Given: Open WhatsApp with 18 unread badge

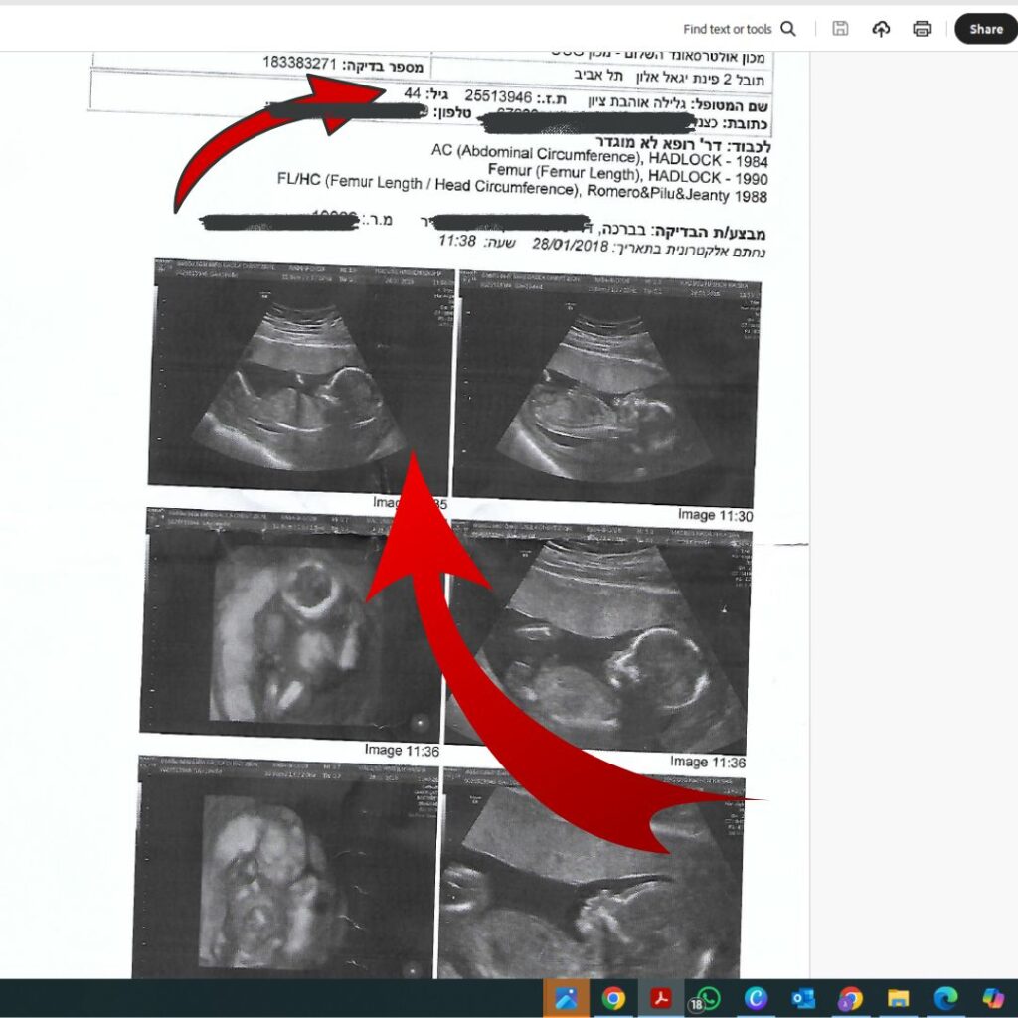Looking at the screenshot, I should pyautogui.click(x=707, y=998).
